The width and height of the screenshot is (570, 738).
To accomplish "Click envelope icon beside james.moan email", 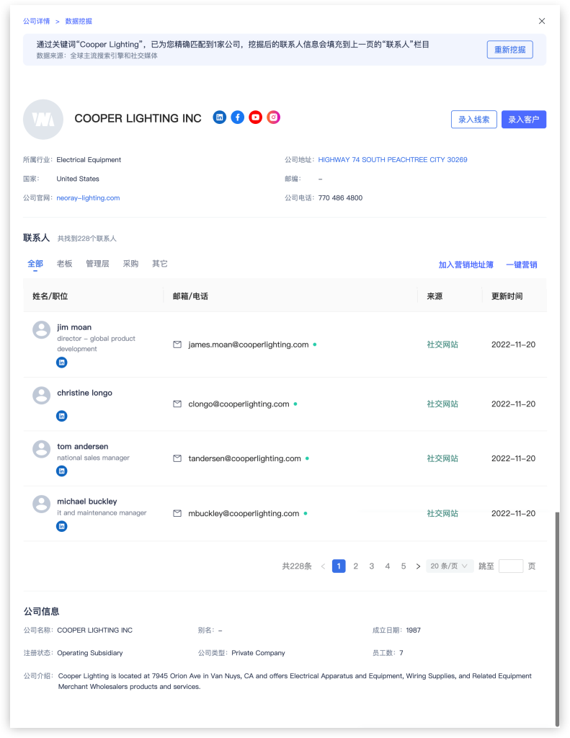I will pos(177,344).
